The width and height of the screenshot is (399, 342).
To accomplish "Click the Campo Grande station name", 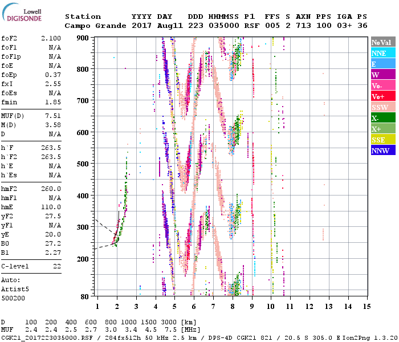I will pyautogui.click(x=95, y=26).
